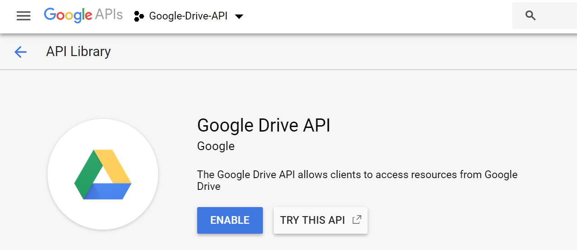The width and height of the screenshot is (577, 250).
Task: Go back using the blue arrow
Action: click(20, 52)
